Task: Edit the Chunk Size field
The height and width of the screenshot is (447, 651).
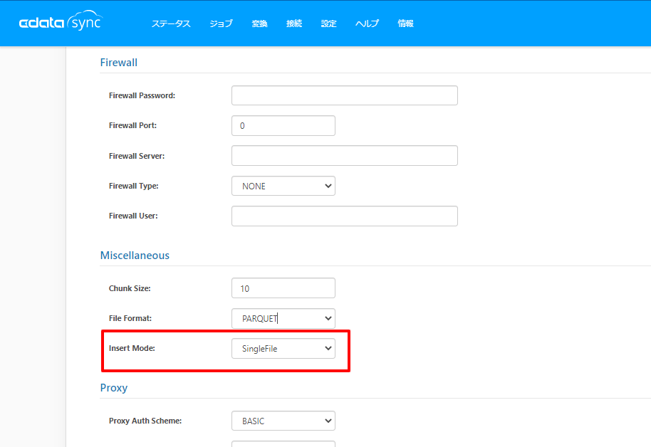Action: pos(283,288)
